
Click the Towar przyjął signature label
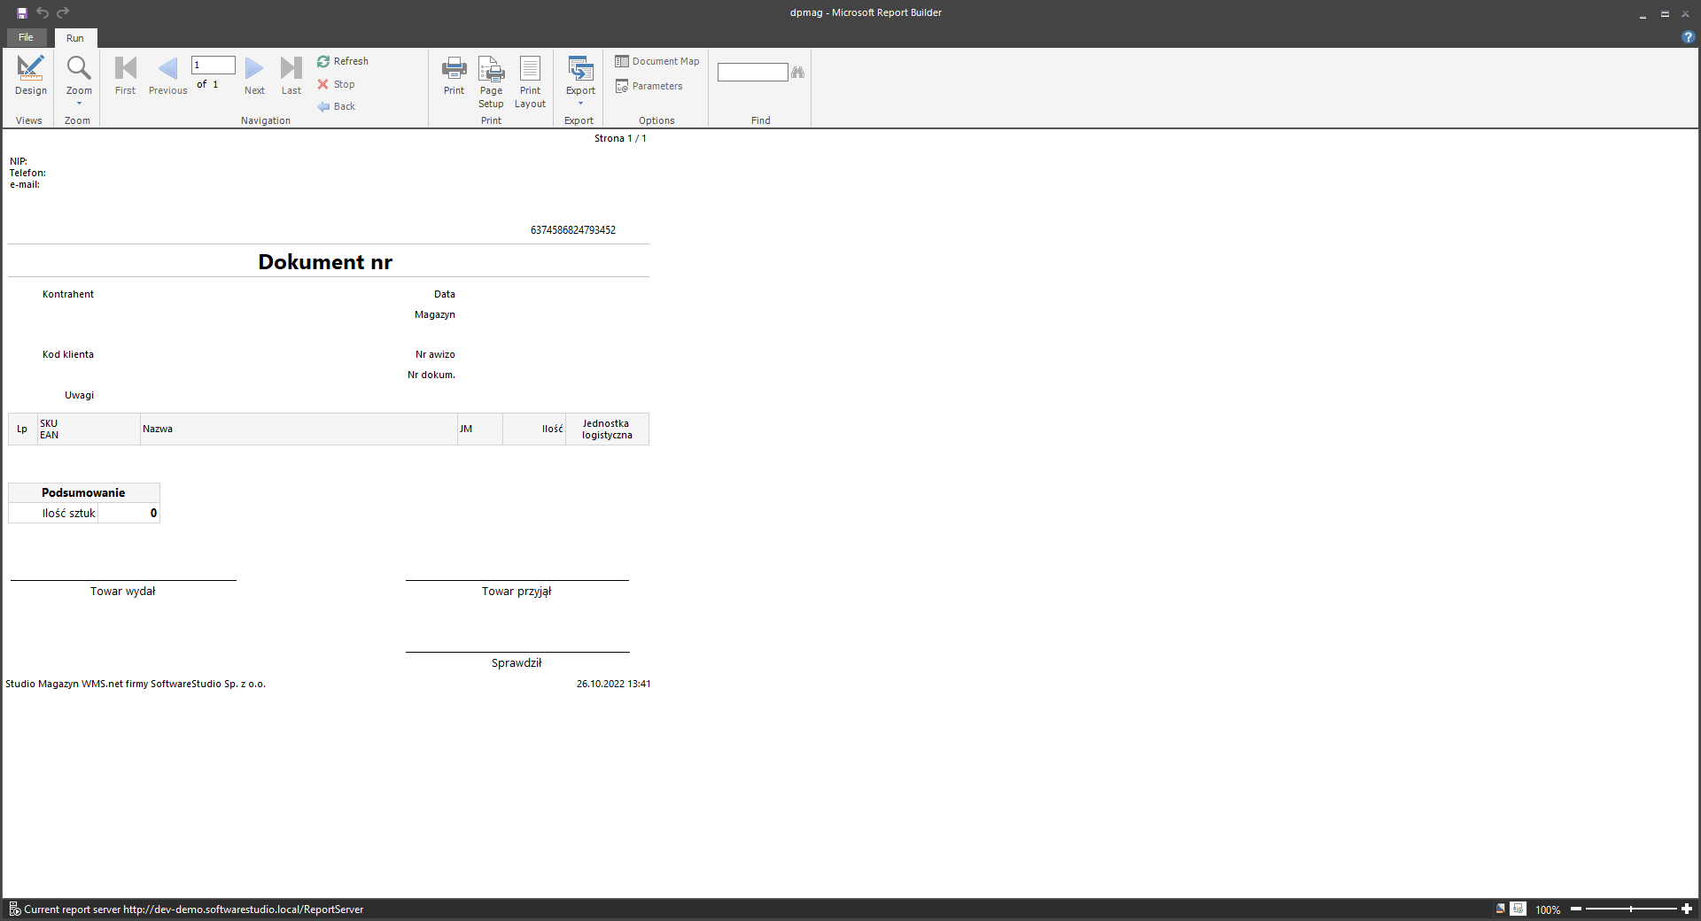517,592
